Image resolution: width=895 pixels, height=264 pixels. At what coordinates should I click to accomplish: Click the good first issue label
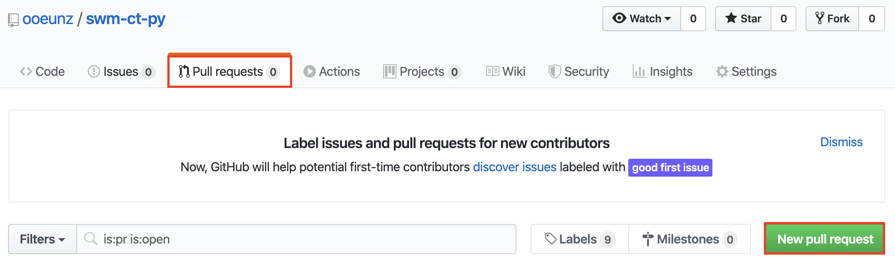click(670, 168)
